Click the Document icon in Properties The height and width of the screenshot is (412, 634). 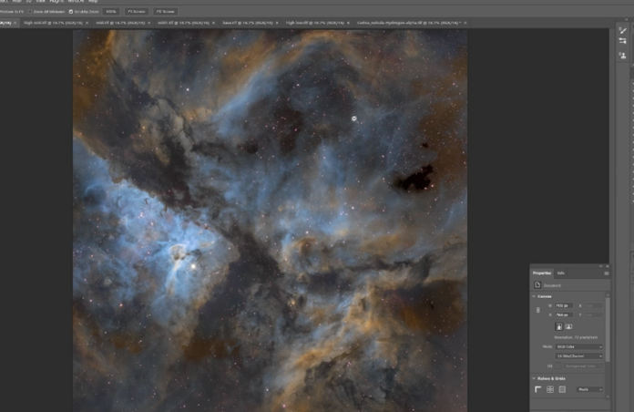pyautogui.click(x=537, y=285)
